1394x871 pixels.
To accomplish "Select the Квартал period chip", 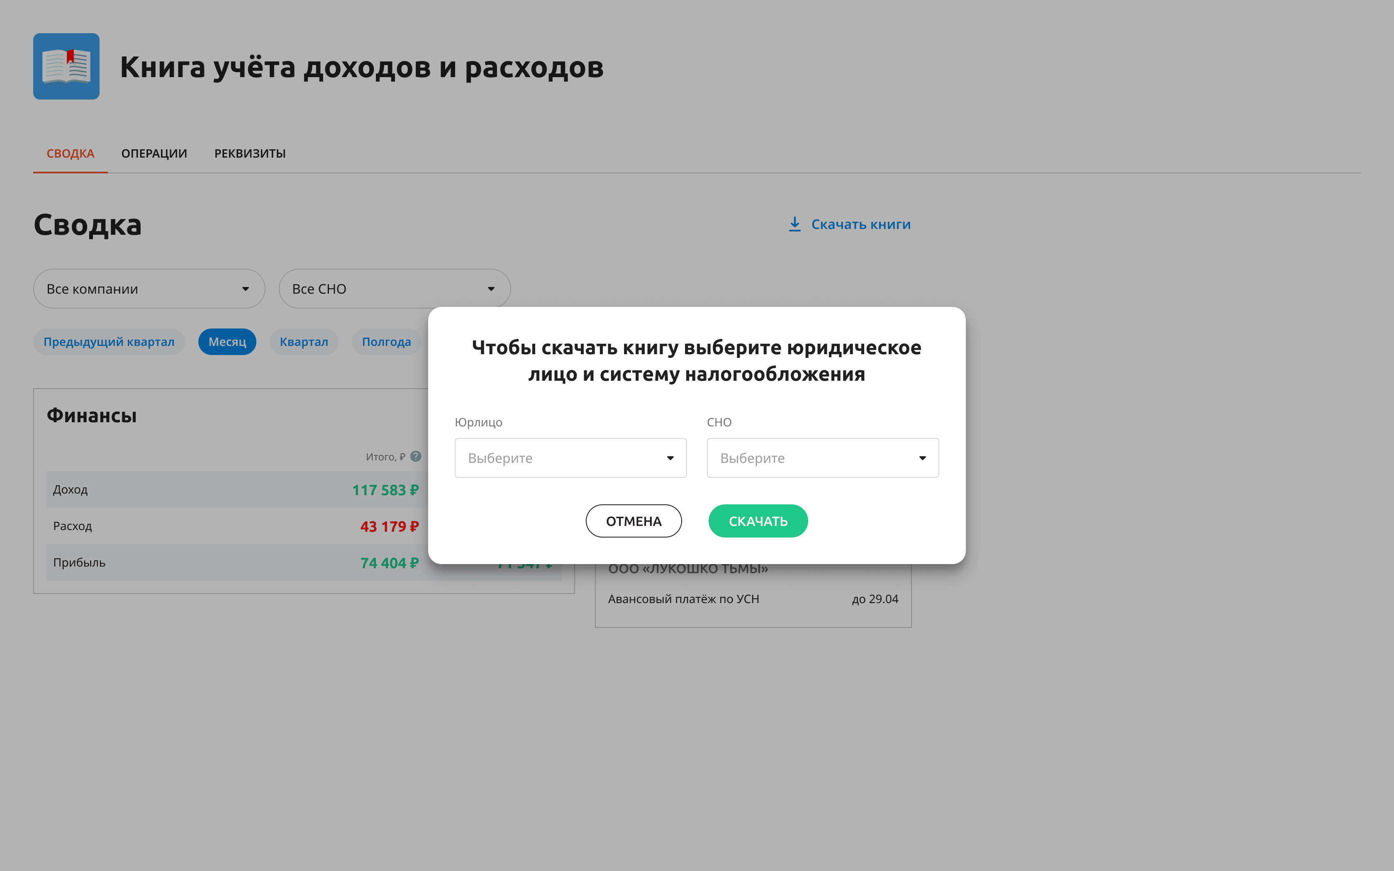I will point(304,342).
